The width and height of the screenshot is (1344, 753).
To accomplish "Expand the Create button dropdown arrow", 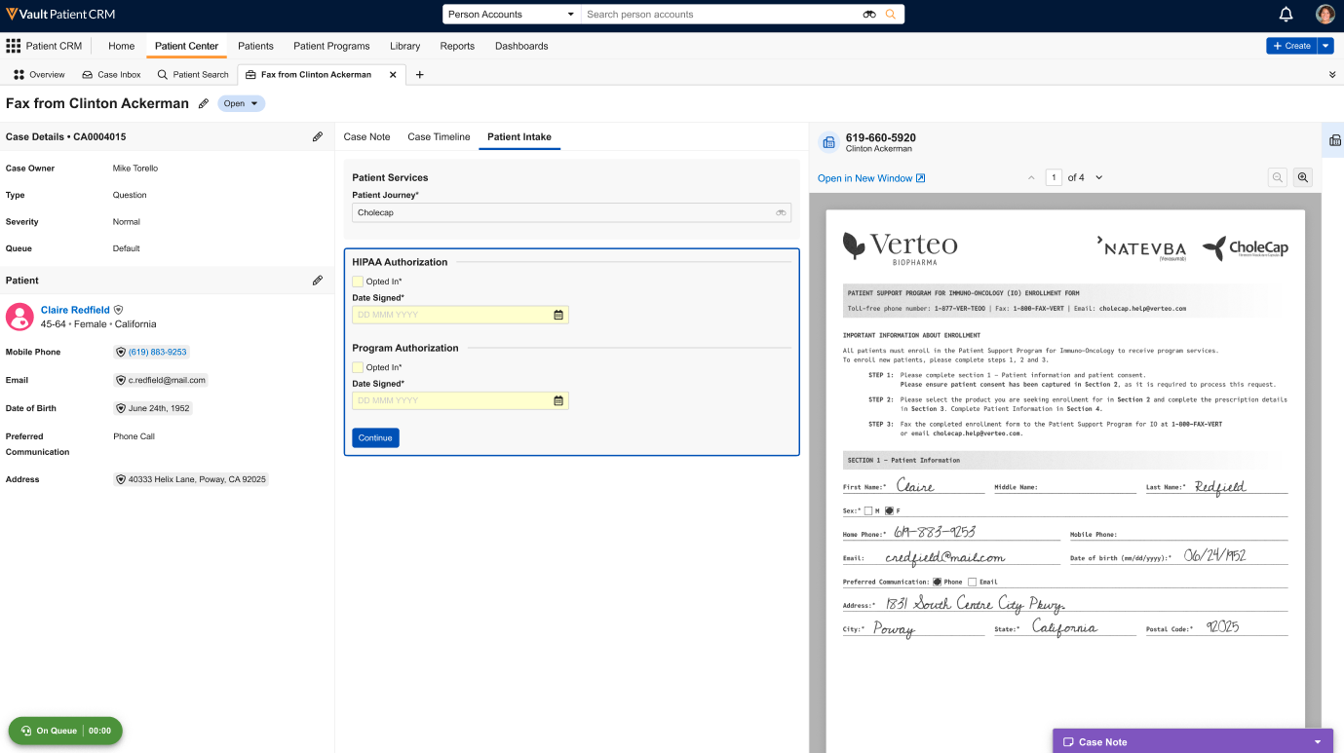I will point(1325,46).
